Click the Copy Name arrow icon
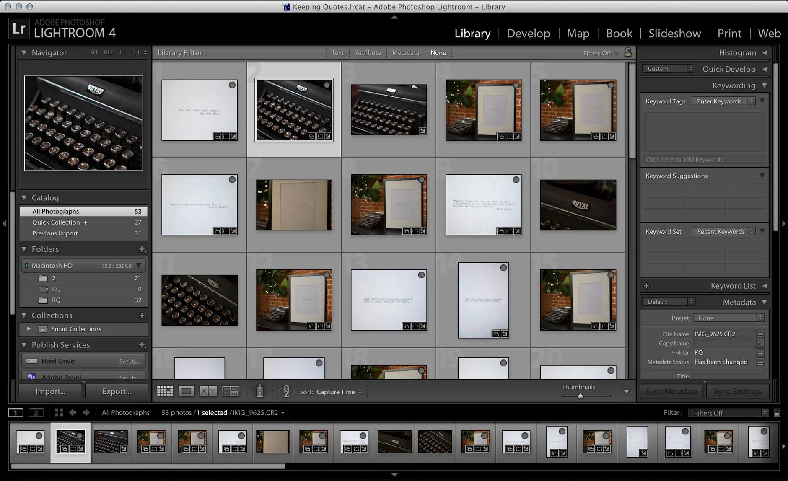Screen dimensions: 788x481 760,344
